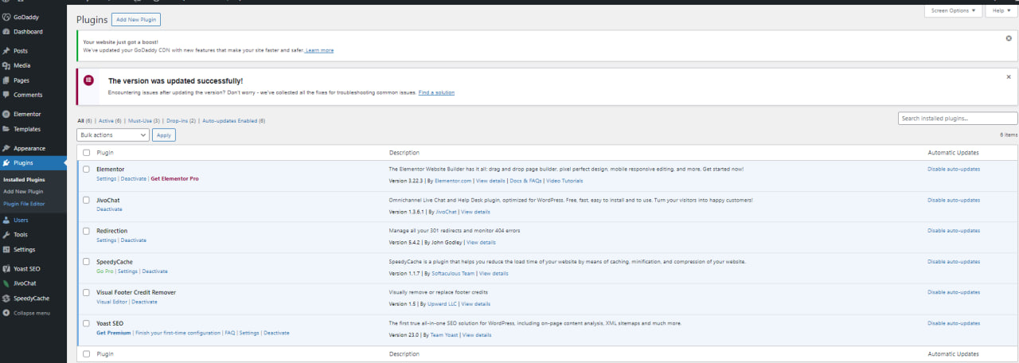This screenshot has width=1019, height=363.
Task: Check the Elementor plugin checkbox
Action: [87, 170]
